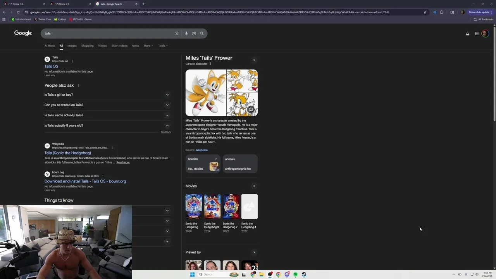
Task: Open options for the tails.net result
Action: pos(72,61)
